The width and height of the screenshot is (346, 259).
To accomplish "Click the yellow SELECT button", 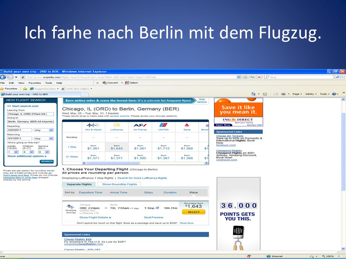I will coord(194,212).
